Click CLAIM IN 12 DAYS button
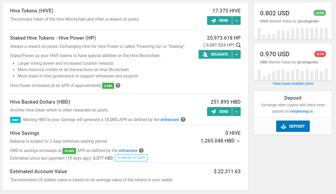 [131, 158]
